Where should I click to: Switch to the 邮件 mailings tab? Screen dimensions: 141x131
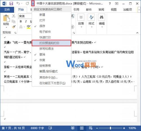[x=89, y=10]
